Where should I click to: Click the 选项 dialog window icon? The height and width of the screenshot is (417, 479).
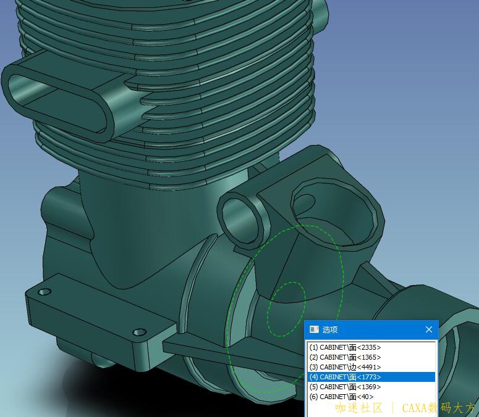314,329
